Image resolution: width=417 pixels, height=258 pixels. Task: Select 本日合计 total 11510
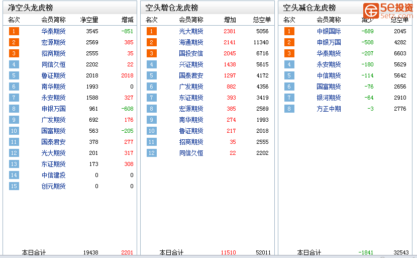pos(229,252)
